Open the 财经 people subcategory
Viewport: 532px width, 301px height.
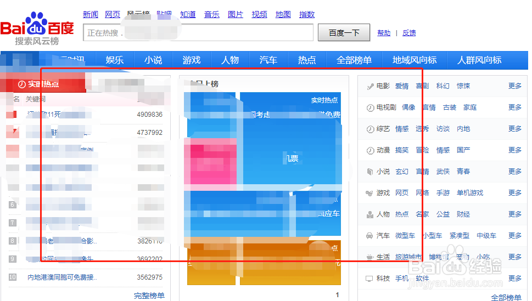click(x=463, y=214)
